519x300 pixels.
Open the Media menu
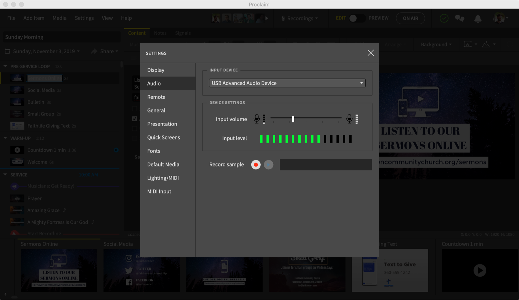tap(60, 18)
